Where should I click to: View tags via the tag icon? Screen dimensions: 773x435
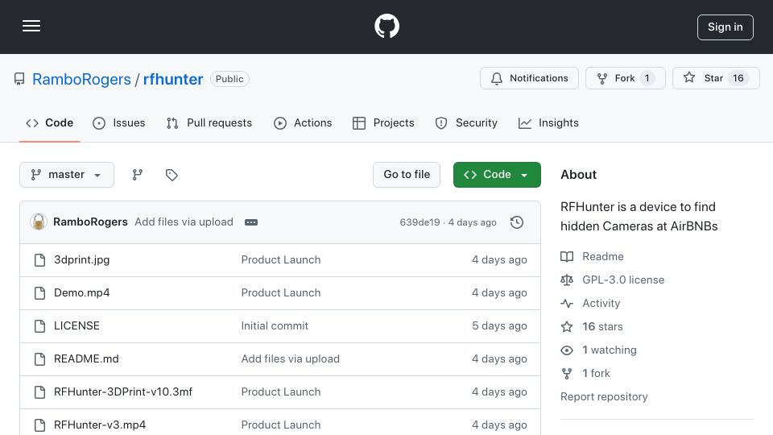[172, 175]
